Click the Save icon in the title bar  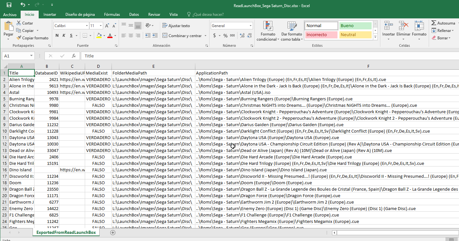click(x=9, y=5)
